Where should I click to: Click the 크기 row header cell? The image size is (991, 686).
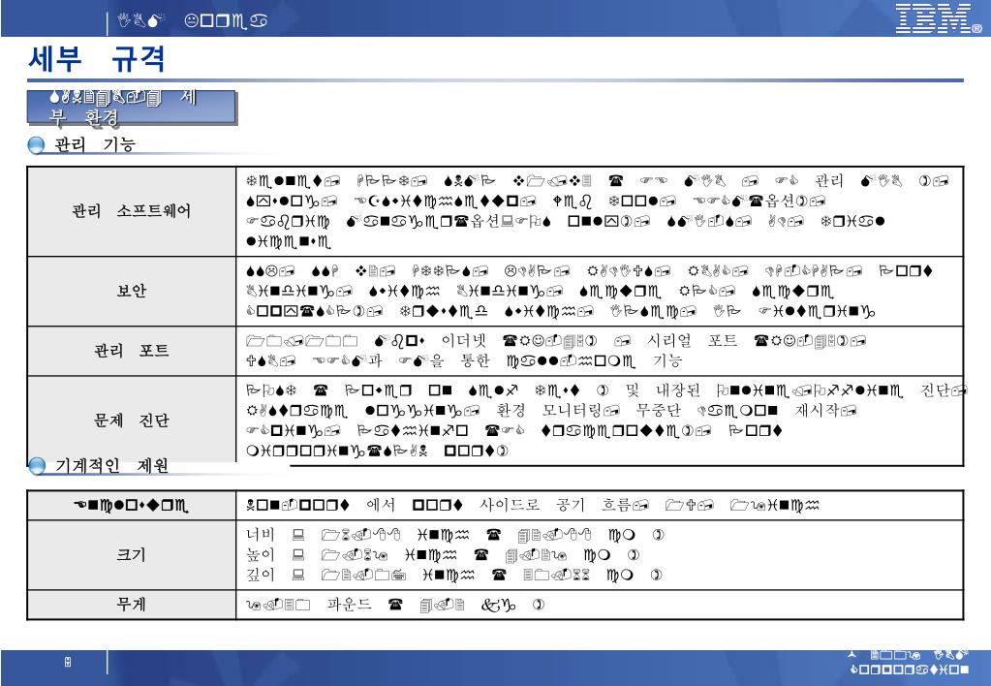132,554
